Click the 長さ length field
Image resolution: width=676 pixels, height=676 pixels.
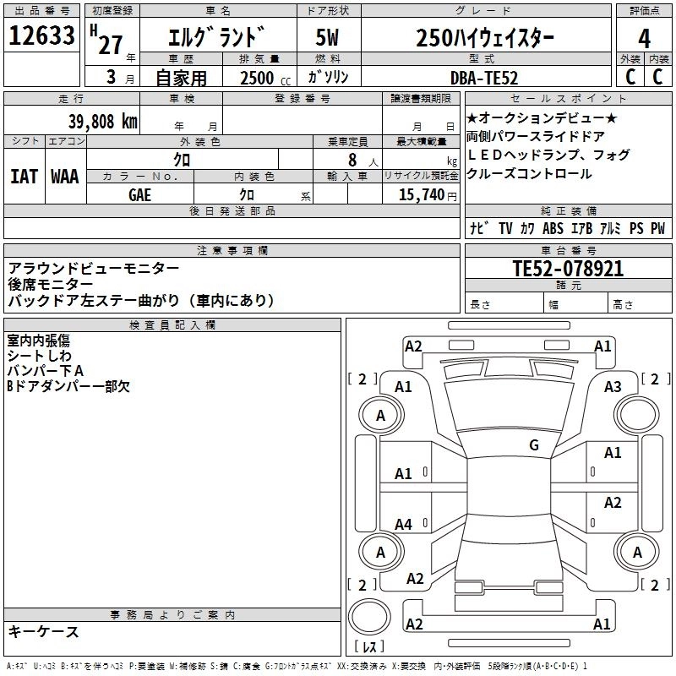pos(504,303)
